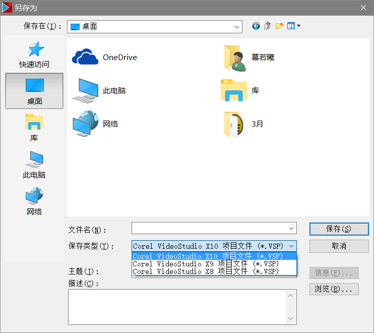This screenshot has height=333, width=374.
Task: Create a new folder
Action: (x=279, y=26)
